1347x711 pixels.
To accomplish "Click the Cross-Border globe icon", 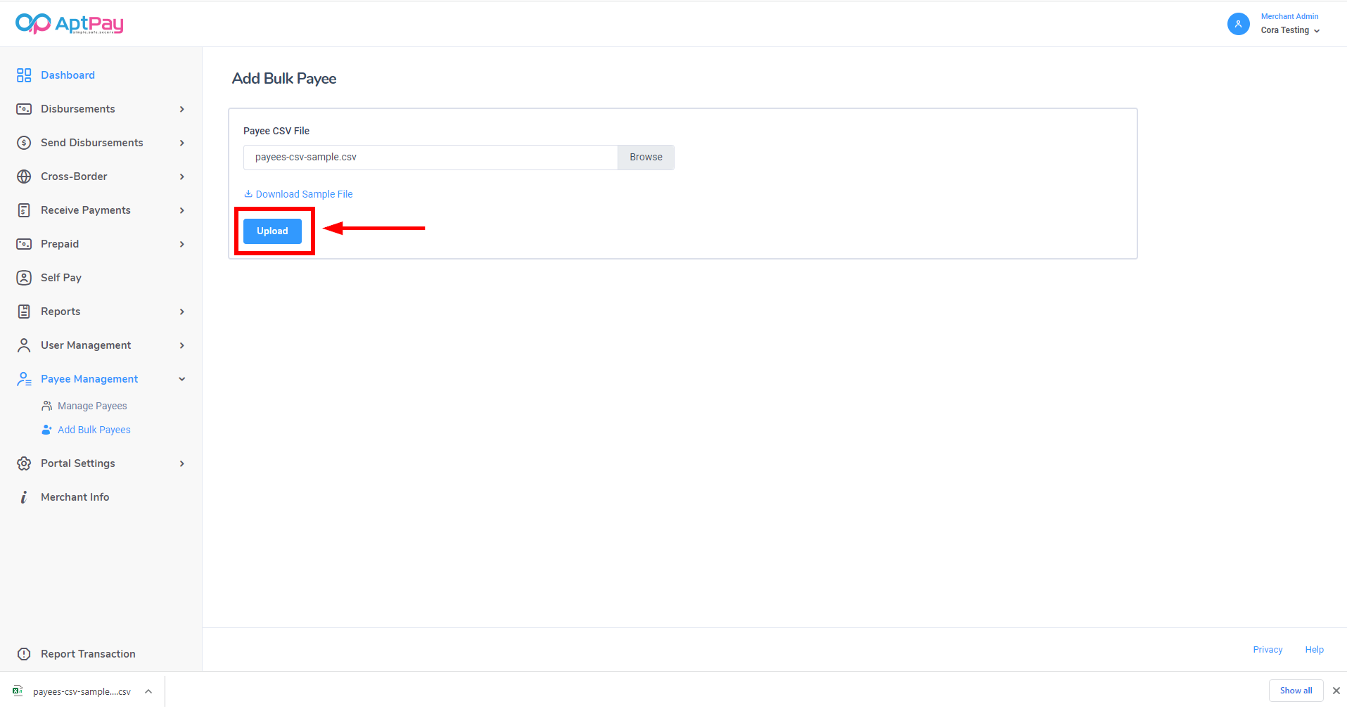I will tap(24, 177).
